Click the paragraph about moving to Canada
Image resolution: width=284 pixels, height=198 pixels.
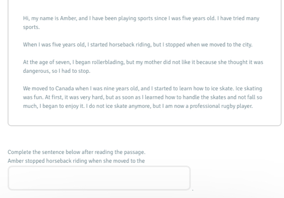(x=142, y=97)
